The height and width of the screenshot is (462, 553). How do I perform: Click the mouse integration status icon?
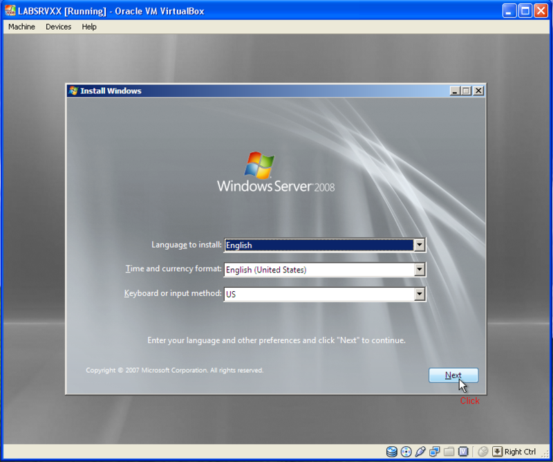coord(483,452)
